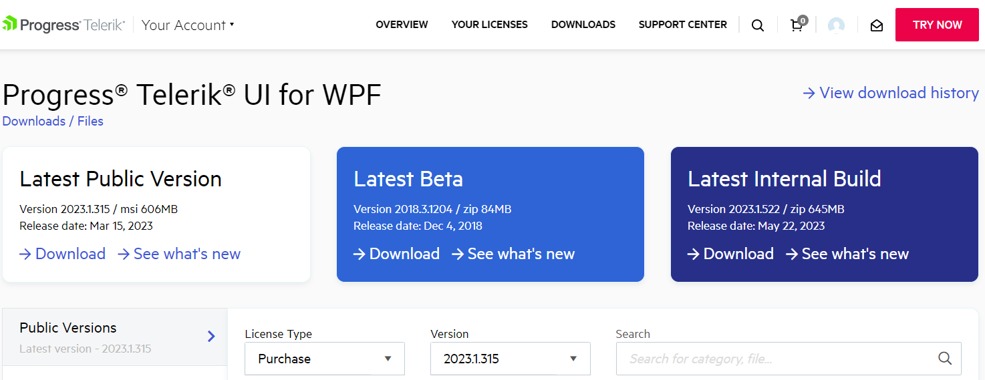This screenshot has height=380, width=985.
Task: Go to the Overview menu item
Action: pos(402,25)
